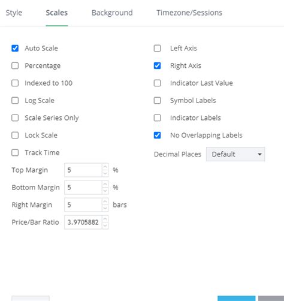The width and height of the screenshot is (284, 301).
Task: Increase Price/Bar Ratio with up arrow
Action: coord(105,219)
